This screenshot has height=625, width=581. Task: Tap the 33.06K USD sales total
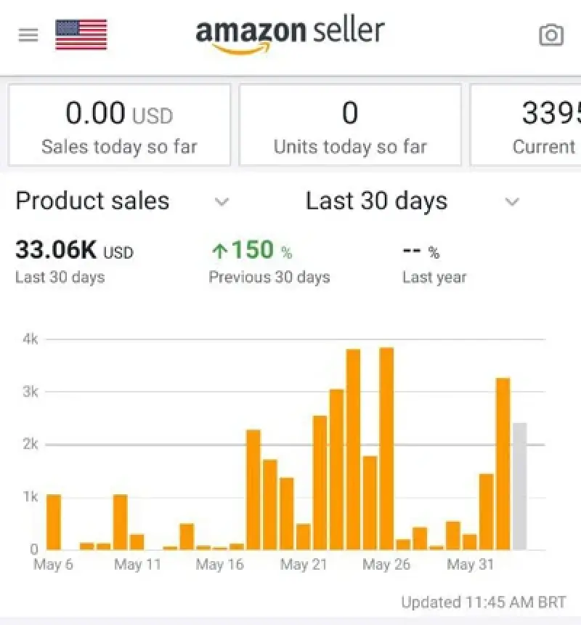tap(74, 251)
